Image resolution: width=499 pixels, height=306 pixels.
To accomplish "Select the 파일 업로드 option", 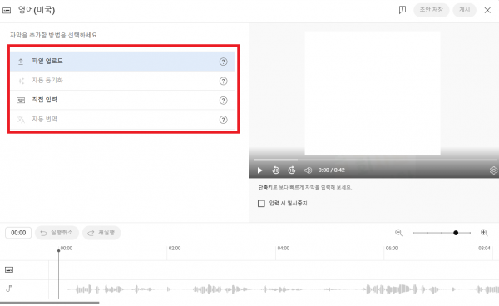I will tap(122, 62).
